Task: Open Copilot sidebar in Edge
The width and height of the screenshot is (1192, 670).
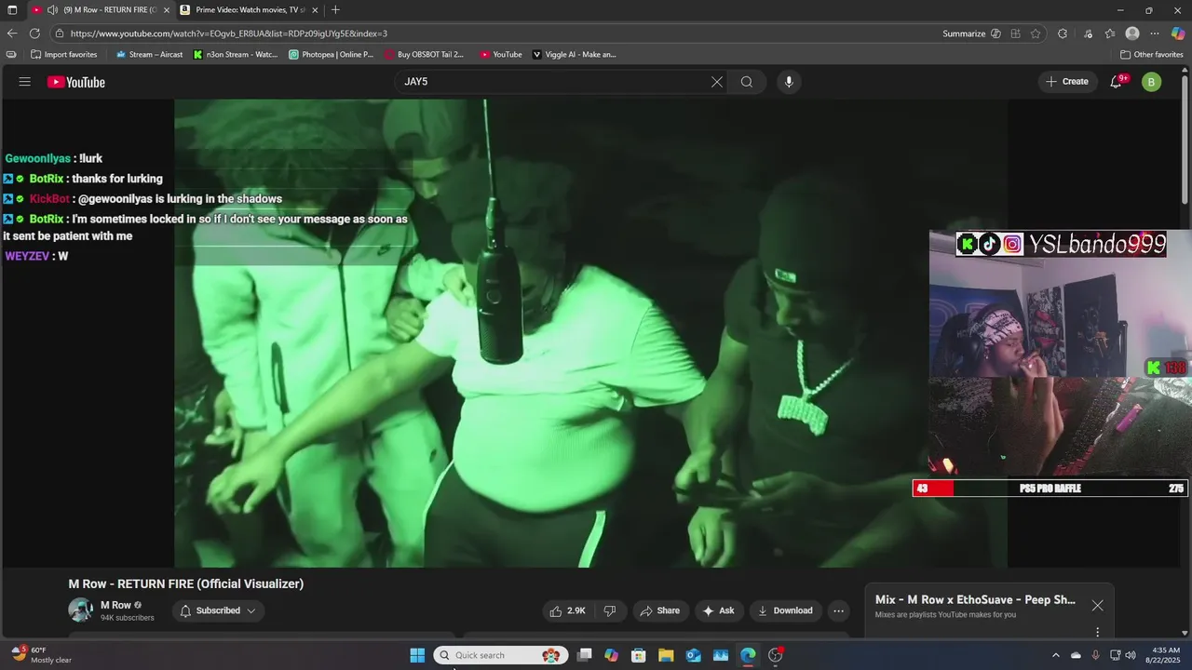Action: coord(1178,33)
